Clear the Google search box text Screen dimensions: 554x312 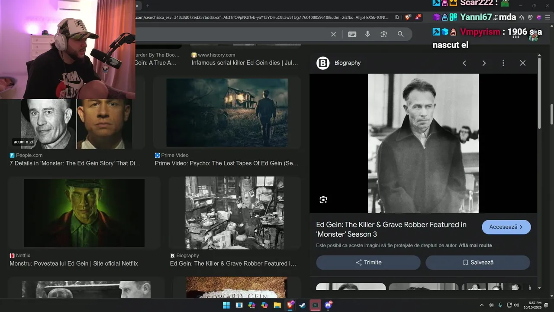coord(333,34)
